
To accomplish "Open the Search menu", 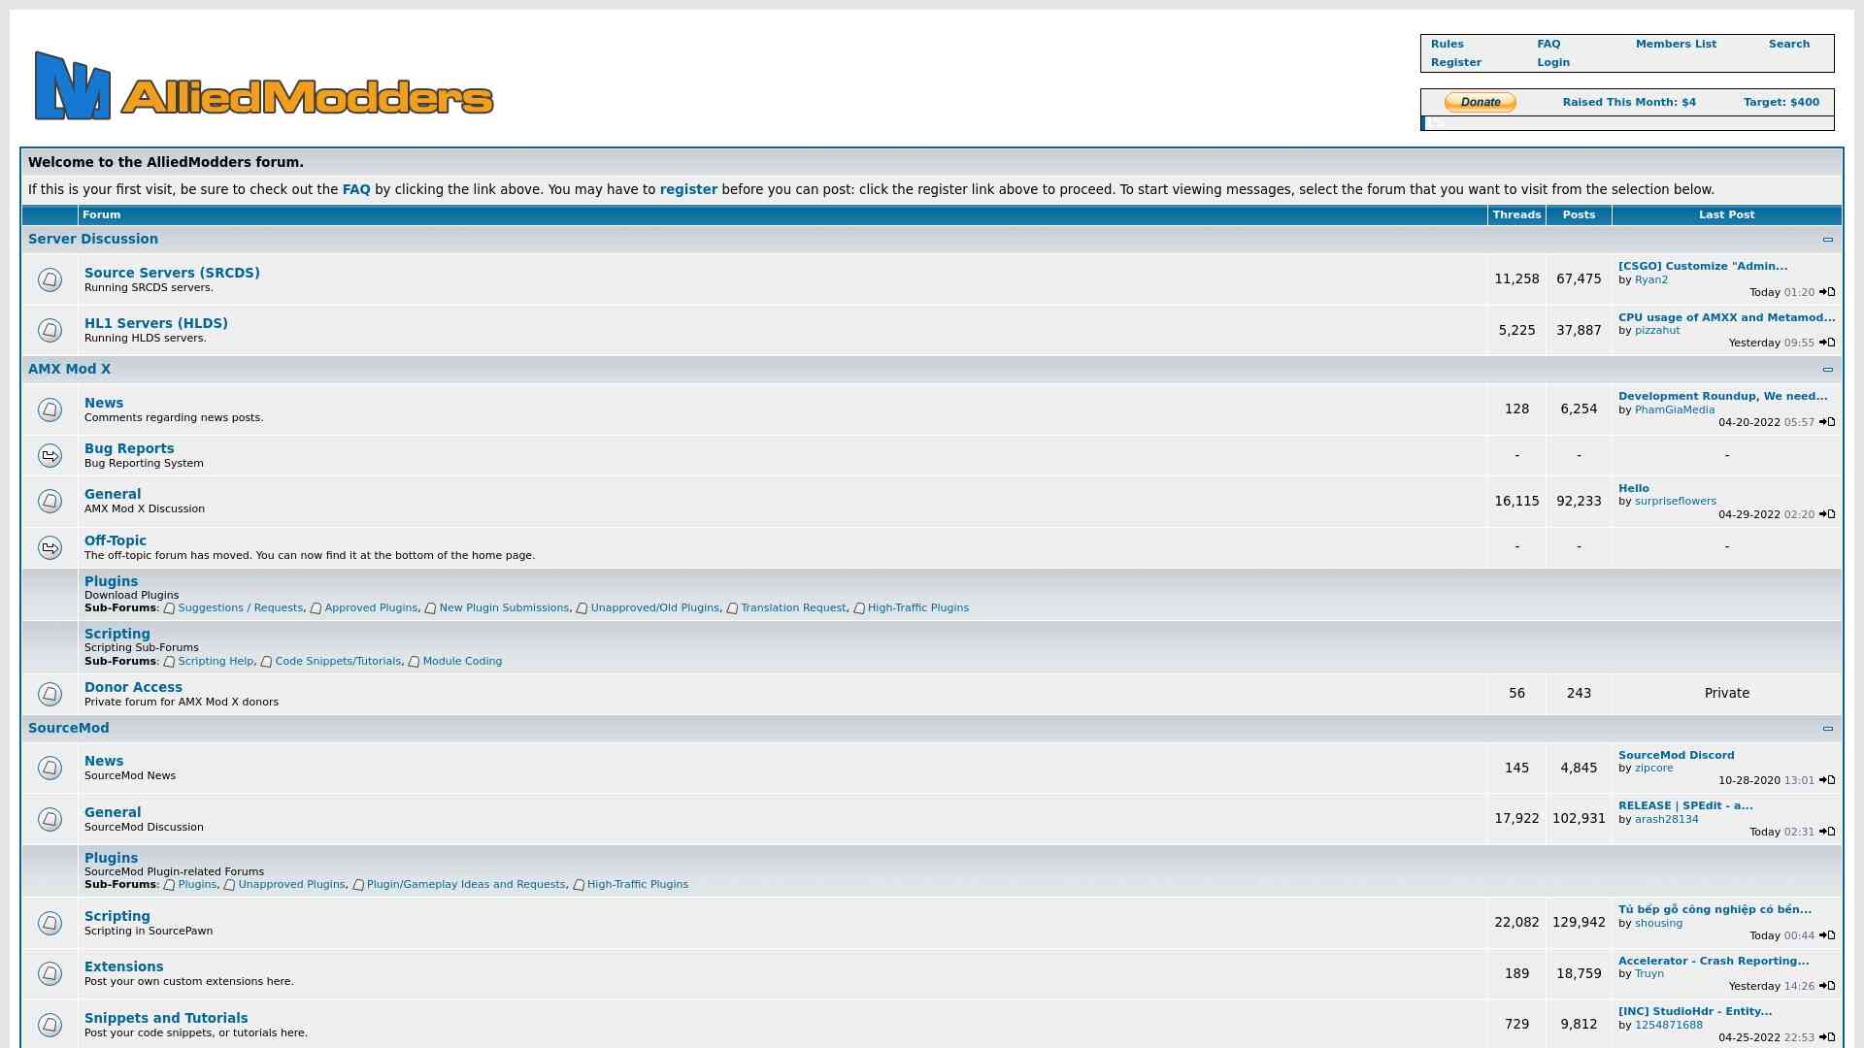I will point(1789,44).
